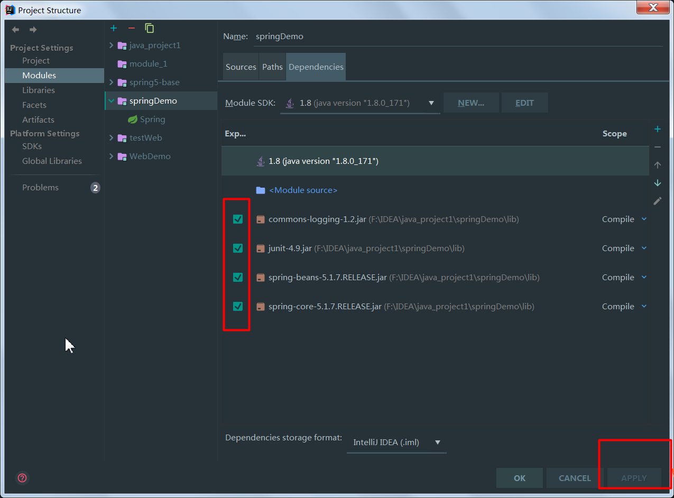The image size is (674, 498).
Task: Click the APPLY button
Action: click(x=634, y=478)
